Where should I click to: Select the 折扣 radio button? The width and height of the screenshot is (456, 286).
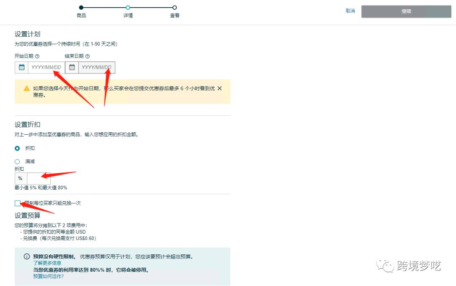[17, 148]
